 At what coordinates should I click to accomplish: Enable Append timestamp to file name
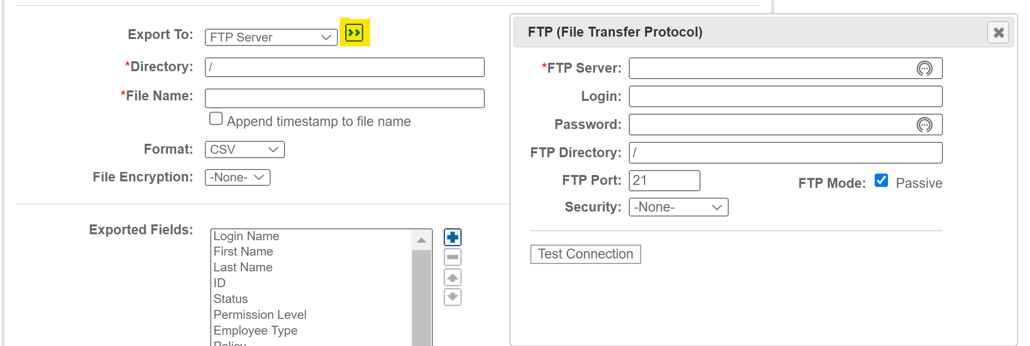(216, 119)
